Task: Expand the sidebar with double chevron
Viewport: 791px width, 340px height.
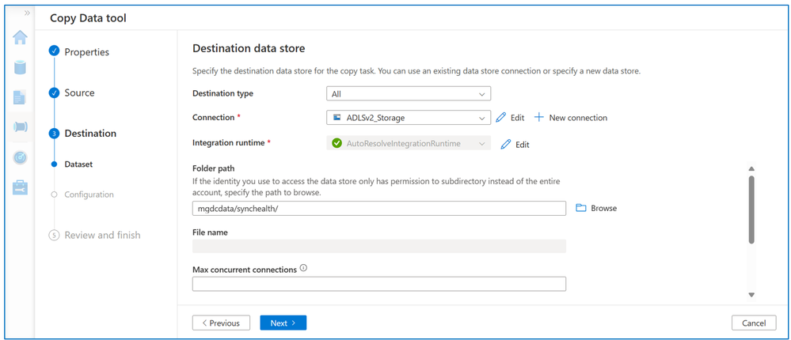Action: (x=27, y=13)
